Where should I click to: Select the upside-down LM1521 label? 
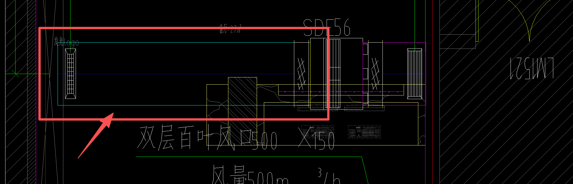click(x=532, y=68)
